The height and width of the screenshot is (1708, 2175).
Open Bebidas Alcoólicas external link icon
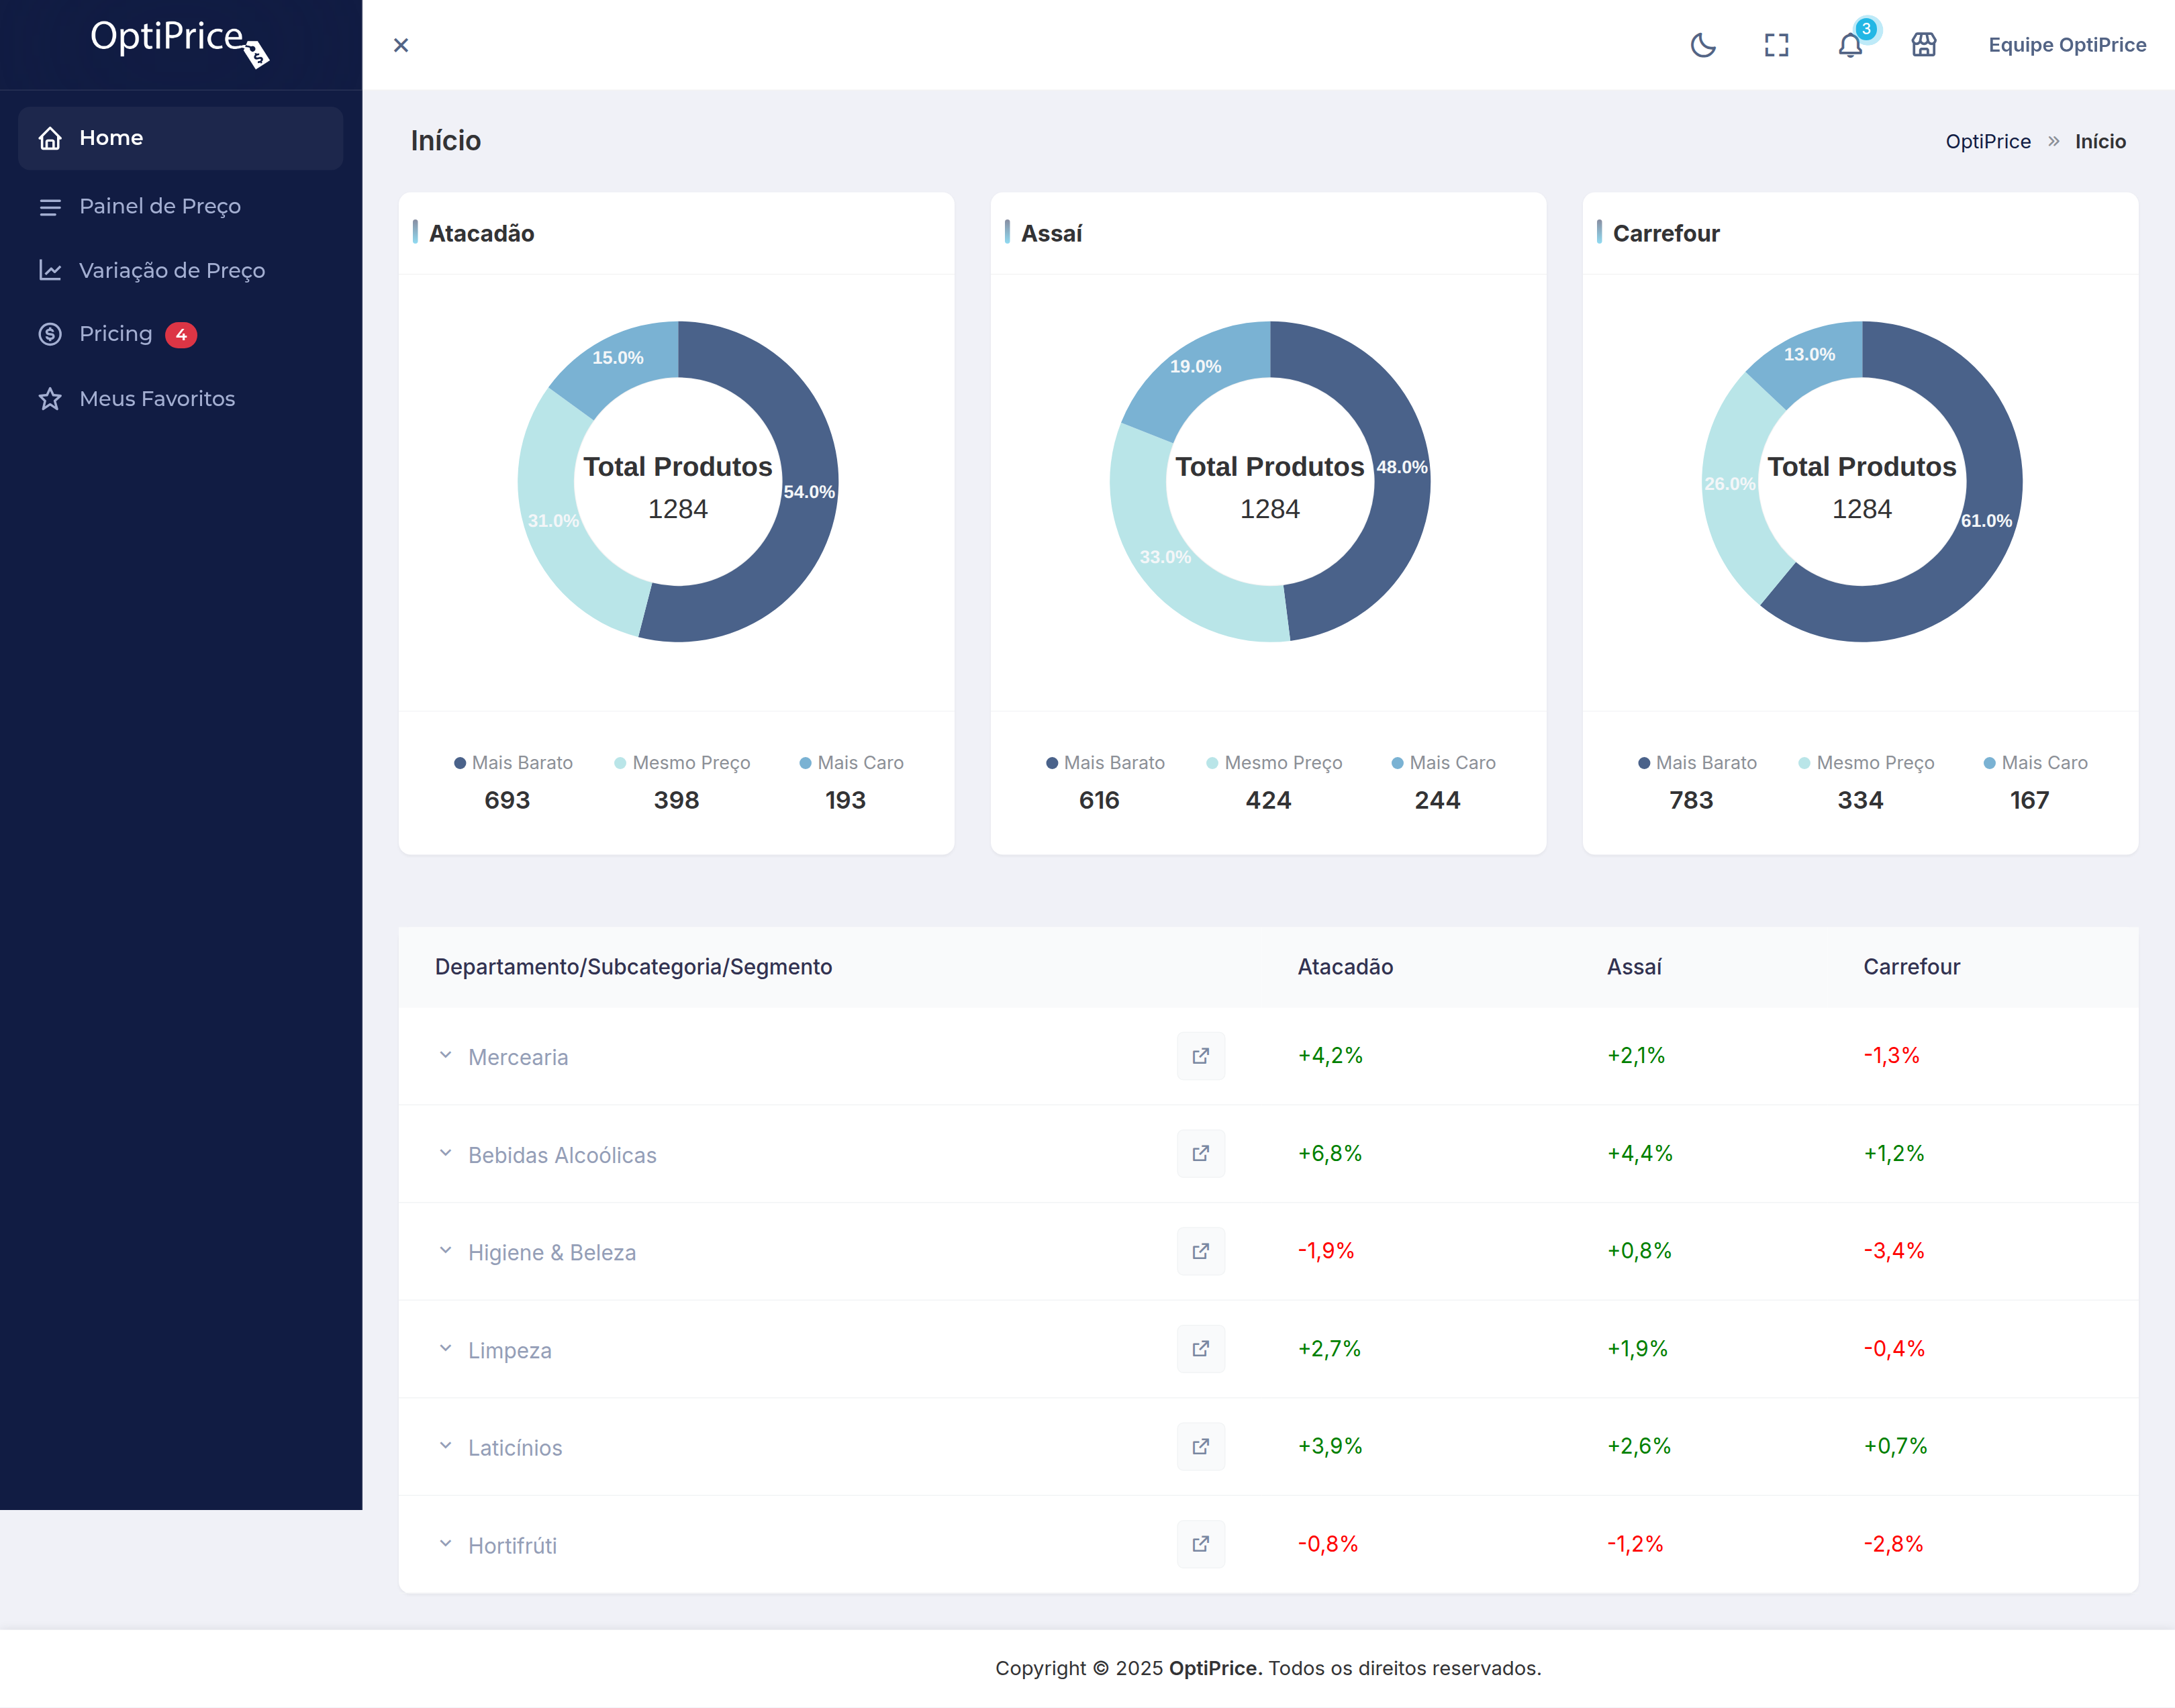point(1201,1153)
